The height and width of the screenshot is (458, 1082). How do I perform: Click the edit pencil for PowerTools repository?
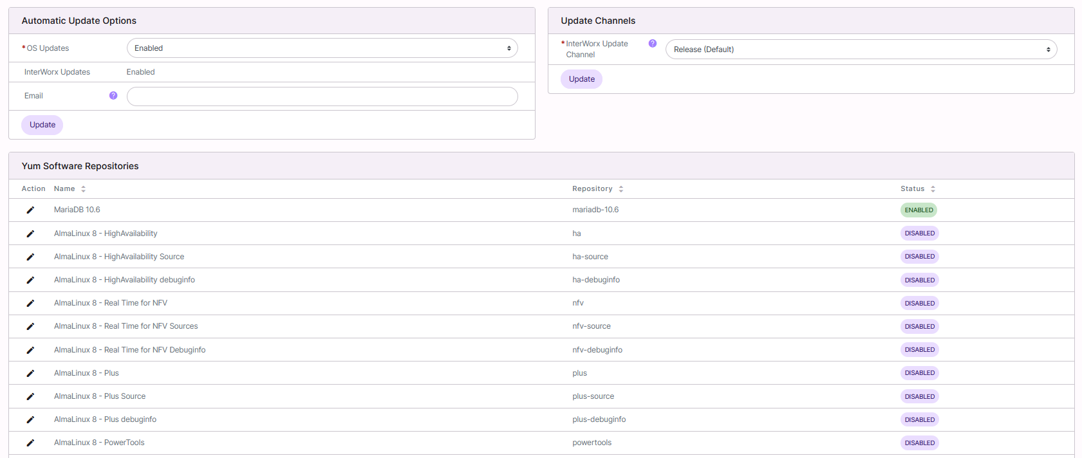[x=30, y=443]
